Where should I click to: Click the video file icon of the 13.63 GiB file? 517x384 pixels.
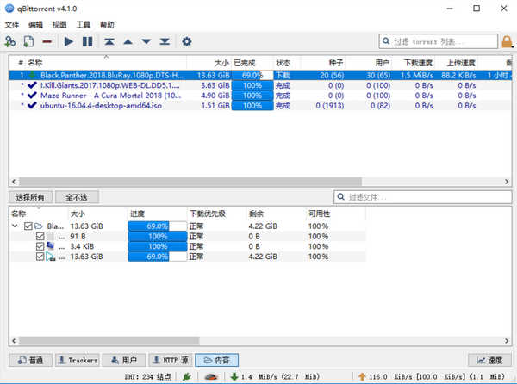pyautogui.click(x=51, y=257)
